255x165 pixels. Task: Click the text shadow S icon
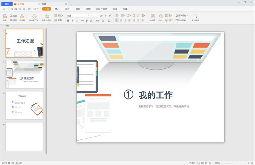[x=87, y=20]
